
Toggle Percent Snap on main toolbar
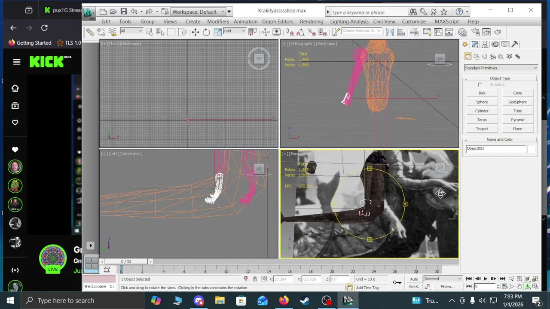311,32
